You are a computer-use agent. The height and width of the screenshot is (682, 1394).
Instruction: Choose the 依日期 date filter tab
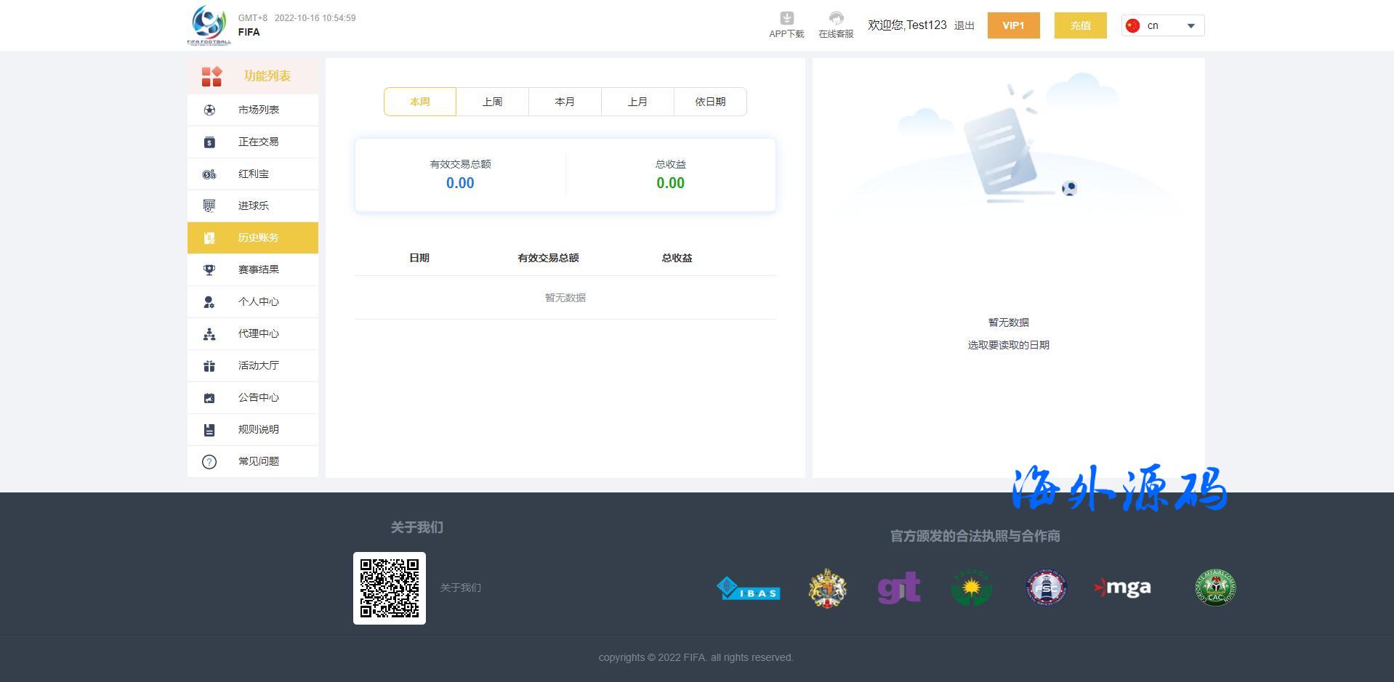coord(710,102)
